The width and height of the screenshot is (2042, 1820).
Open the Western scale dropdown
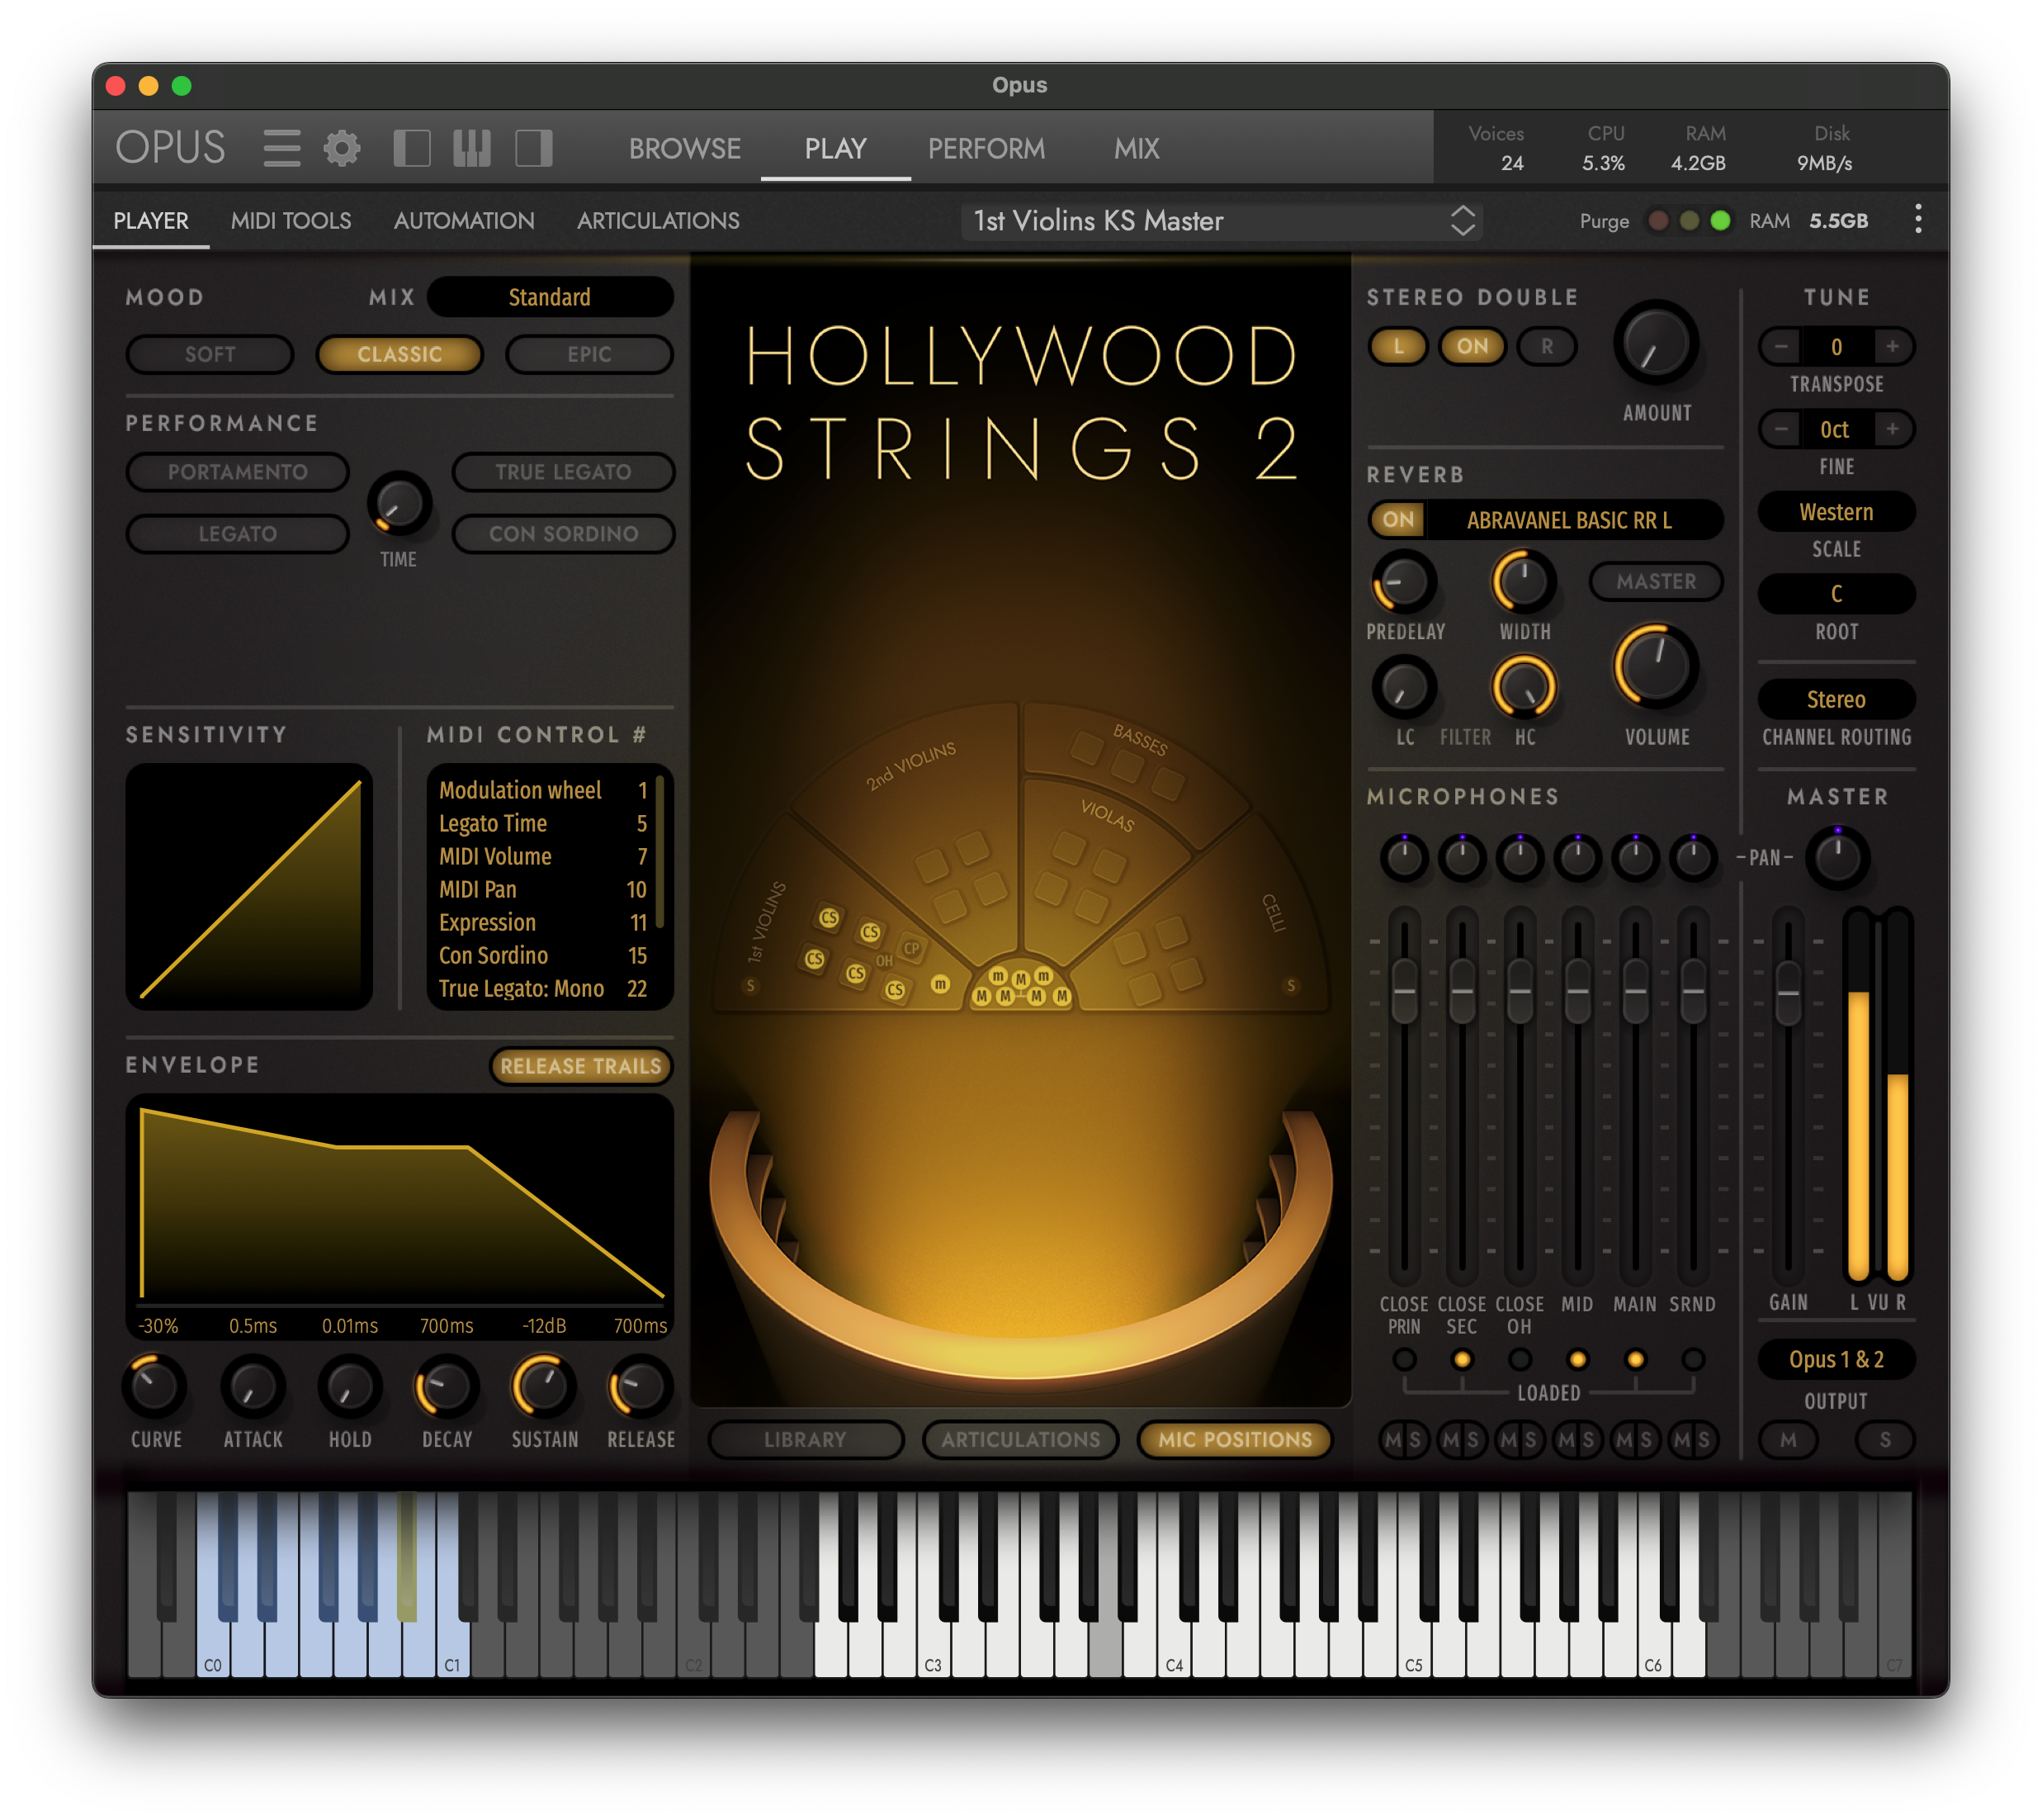click(x=1836, y=512)
